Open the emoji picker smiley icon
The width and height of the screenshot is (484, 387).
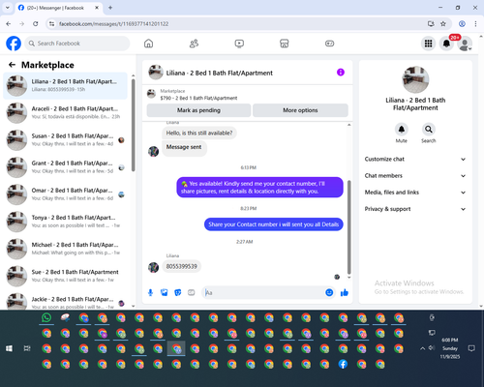[x=329, y=292]
